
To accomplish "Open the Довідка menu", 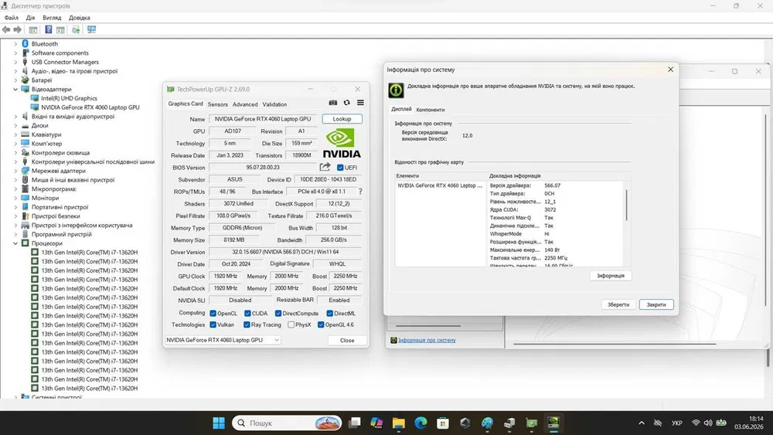I will pyautogui.click(x=80, y=18).
